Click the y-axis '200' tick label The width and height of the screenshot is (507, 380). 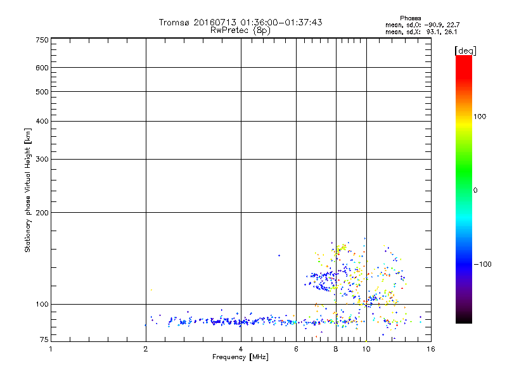coord(42,213)
